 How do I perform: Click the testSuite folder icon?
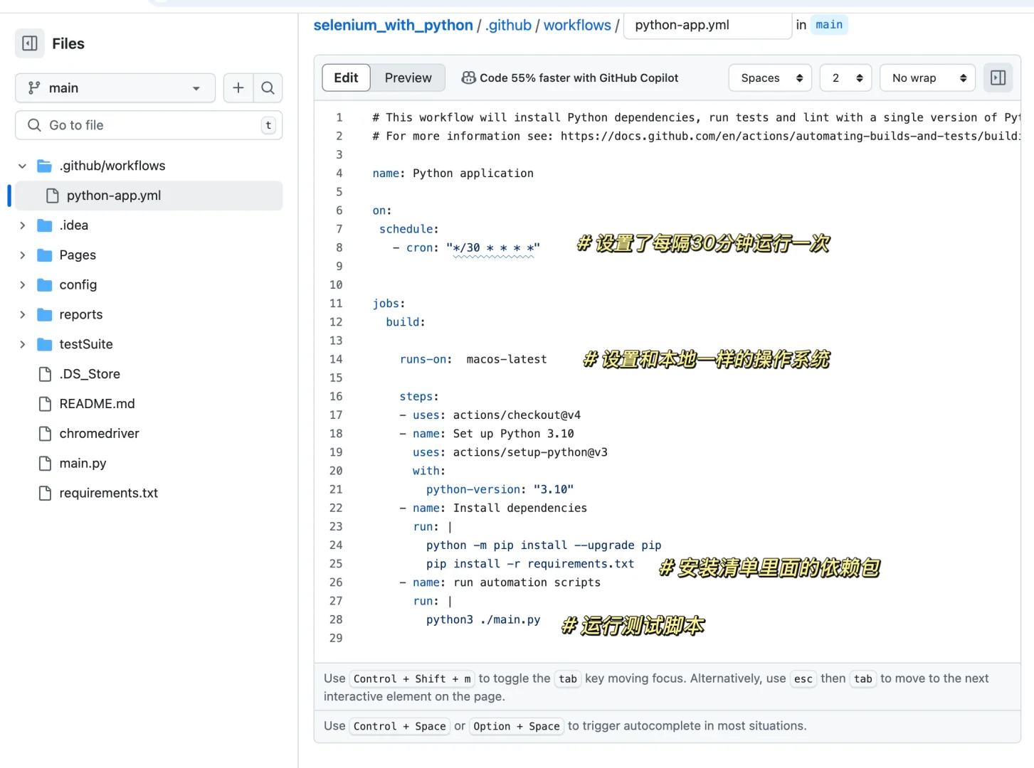(45, 345)
